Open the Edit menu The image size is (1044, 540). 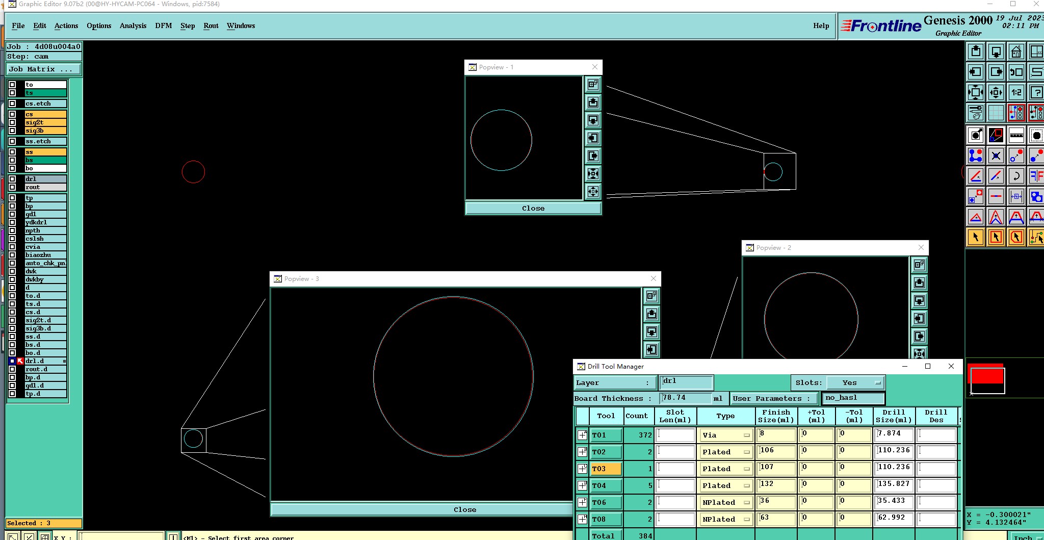(40, 25)
